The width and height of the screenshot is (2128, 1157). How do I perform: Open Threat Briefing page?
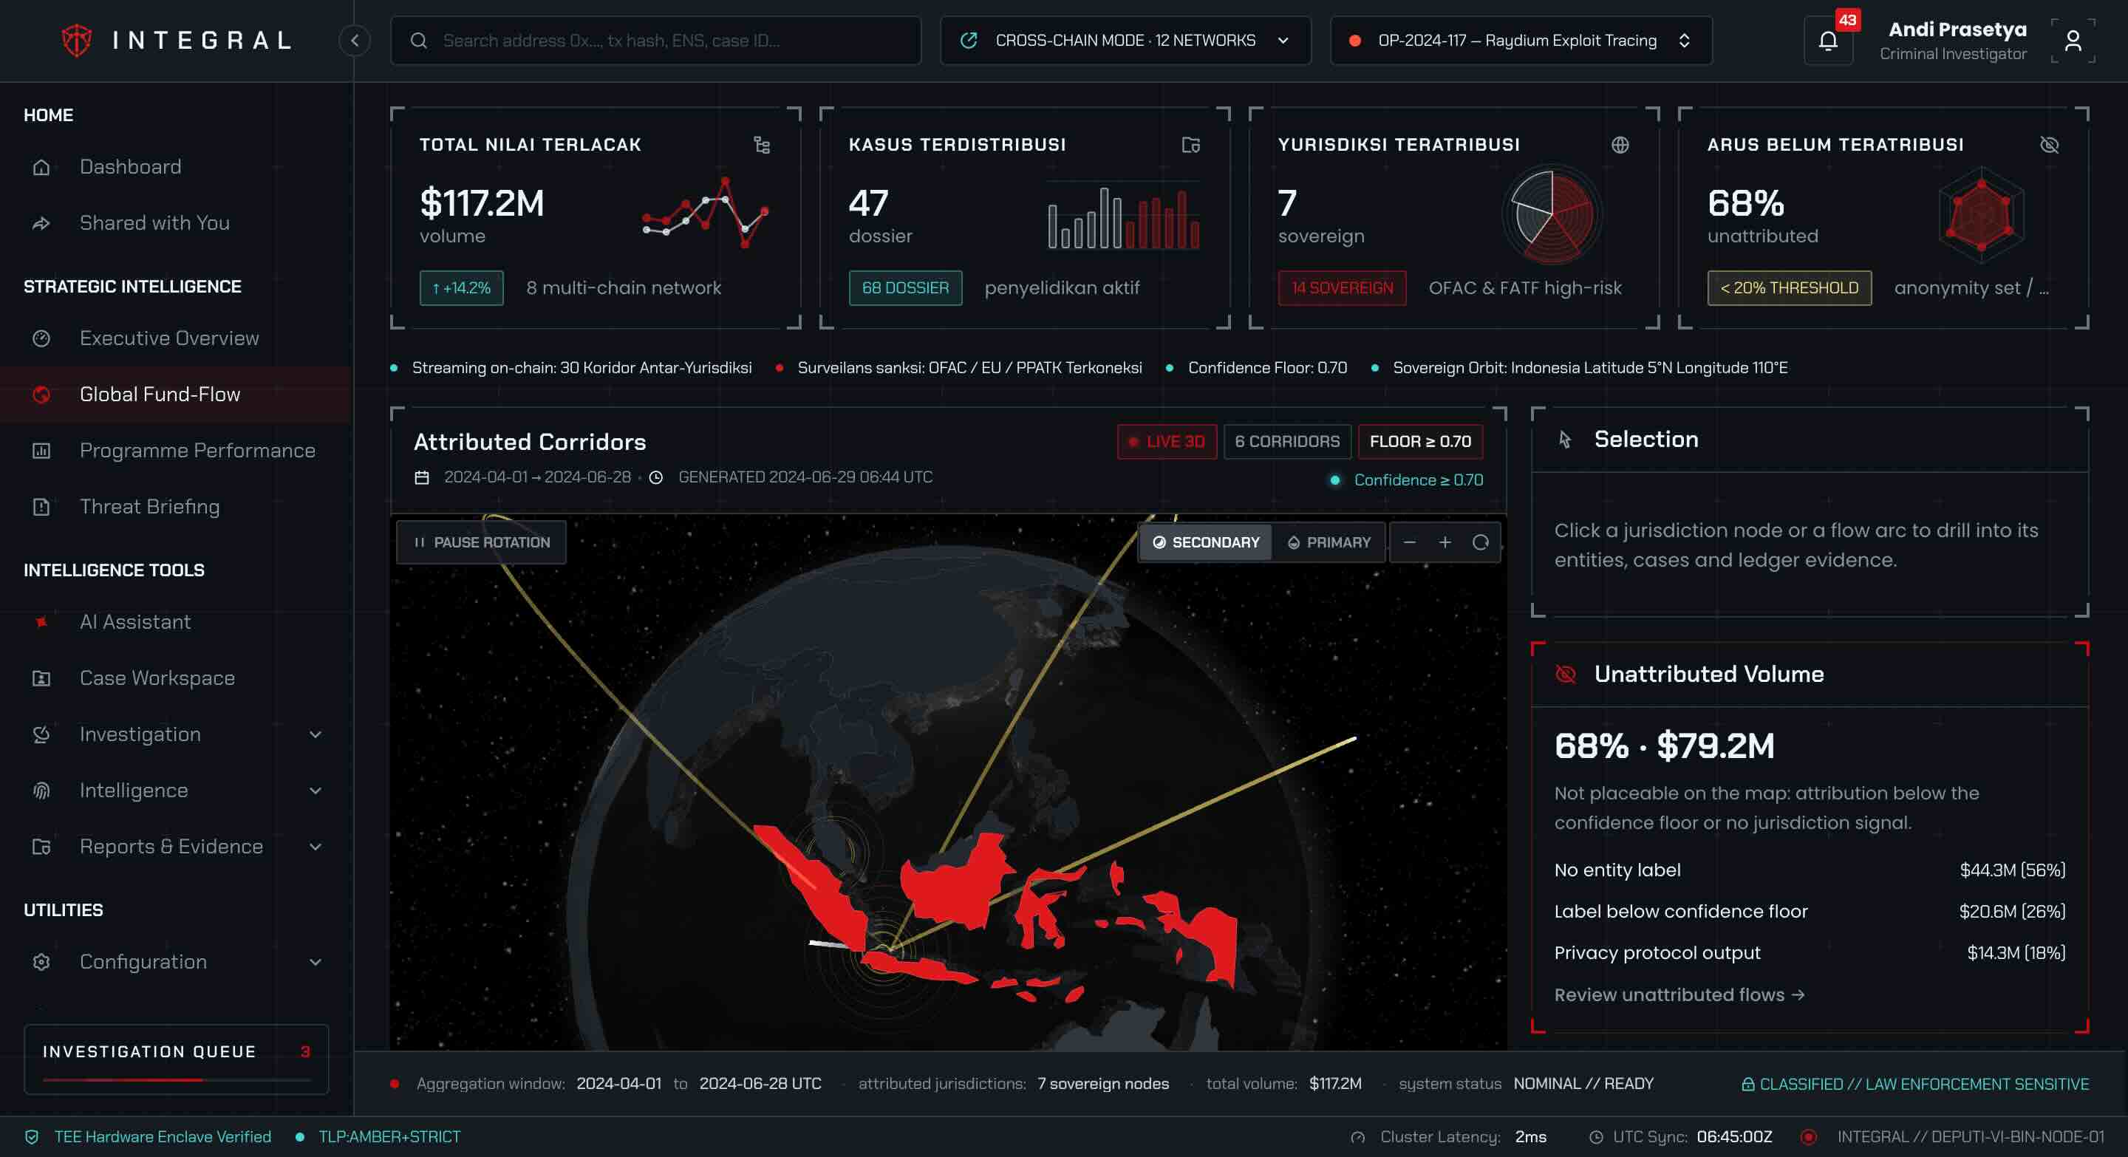(x=177, y=506)
